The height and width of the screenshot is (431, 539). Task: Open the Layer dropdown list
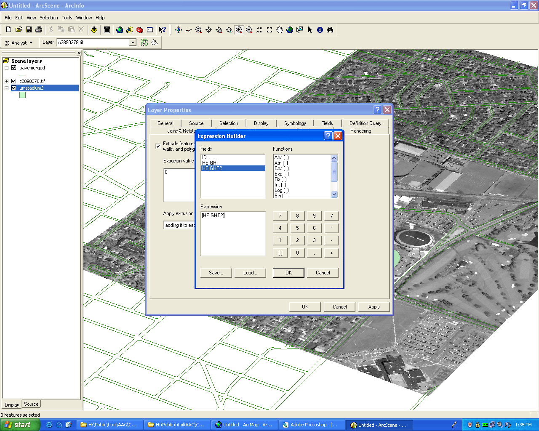tap(133, 43)
